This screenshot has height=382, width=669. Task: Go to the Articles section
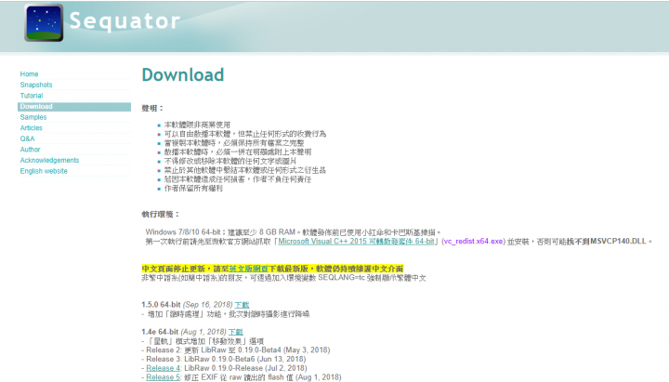31,127
